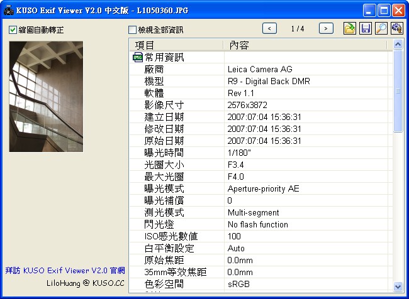Image resolution: width=409 pixels, height=299 pixels.
Task: Click the IMG icon beside 常用資訊
Action: [138, 57]
